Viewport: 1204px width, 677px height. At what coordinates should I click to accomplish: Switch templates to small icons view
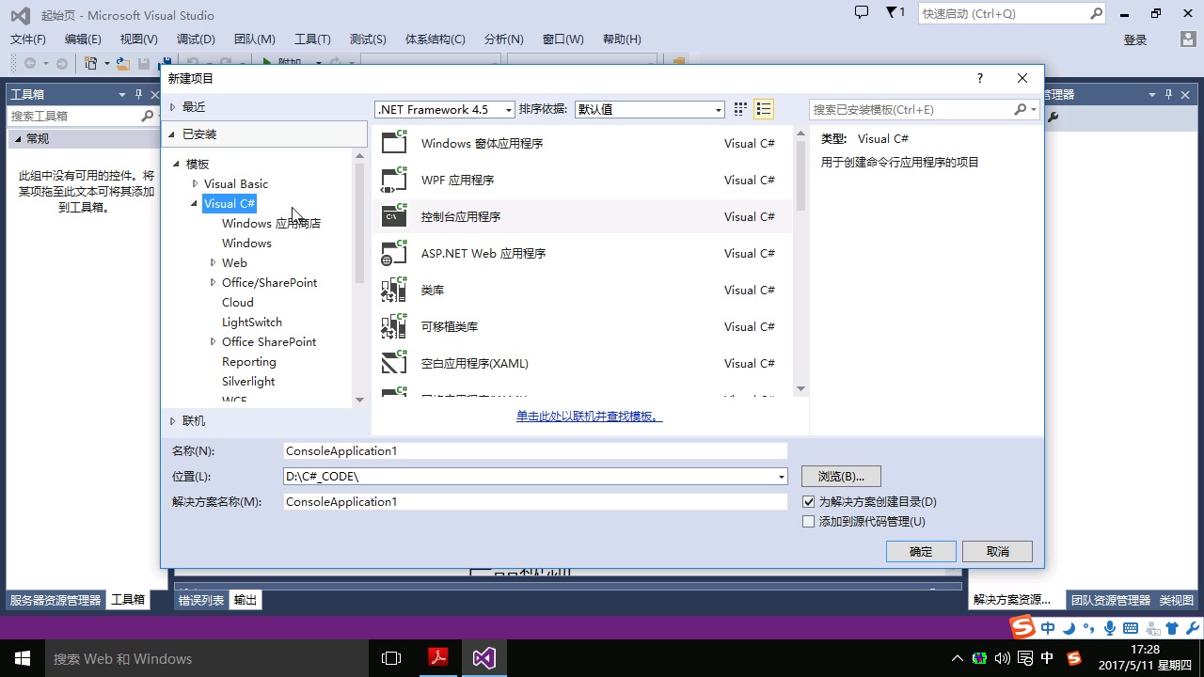click(x=740, y=109)
